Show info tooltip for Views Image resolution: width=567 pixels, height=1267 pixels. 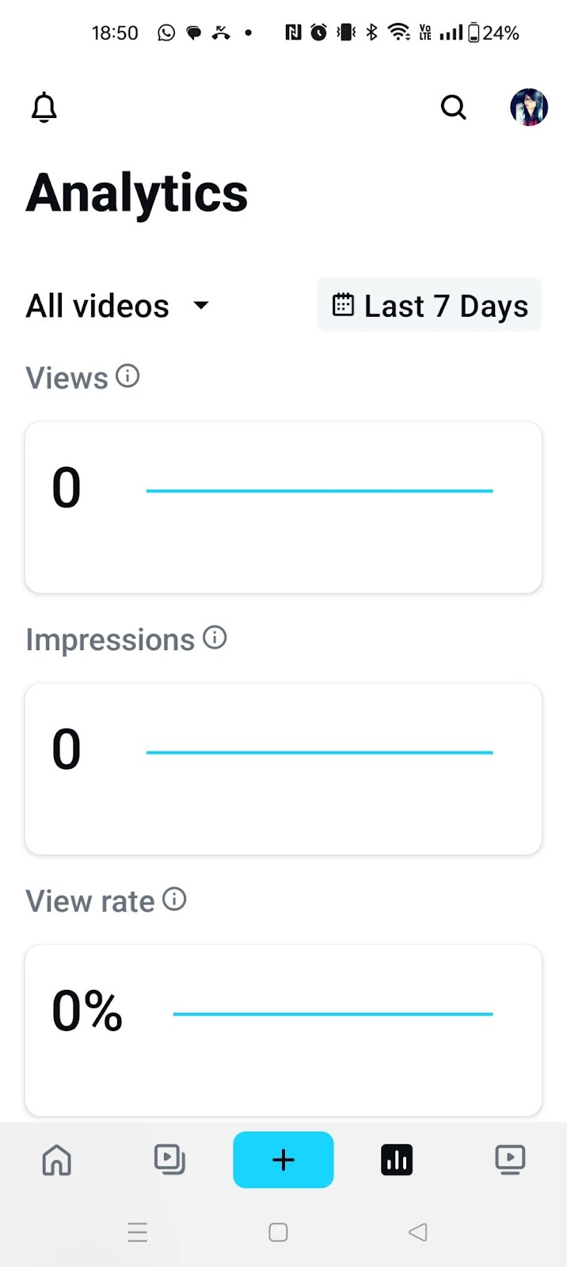(x=127, y=376)
